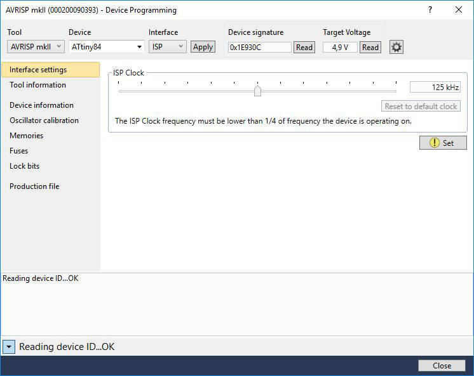Go to Device information section
474x376 pixels.
(x=41, y=105)
